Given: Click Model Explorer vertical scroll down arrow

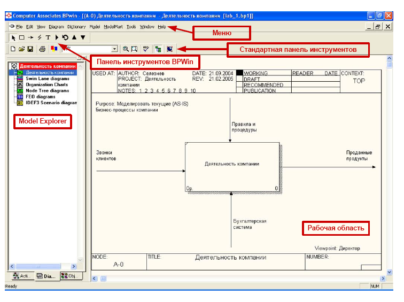Looking at the screenshot, I should click(x=80, y=260).
